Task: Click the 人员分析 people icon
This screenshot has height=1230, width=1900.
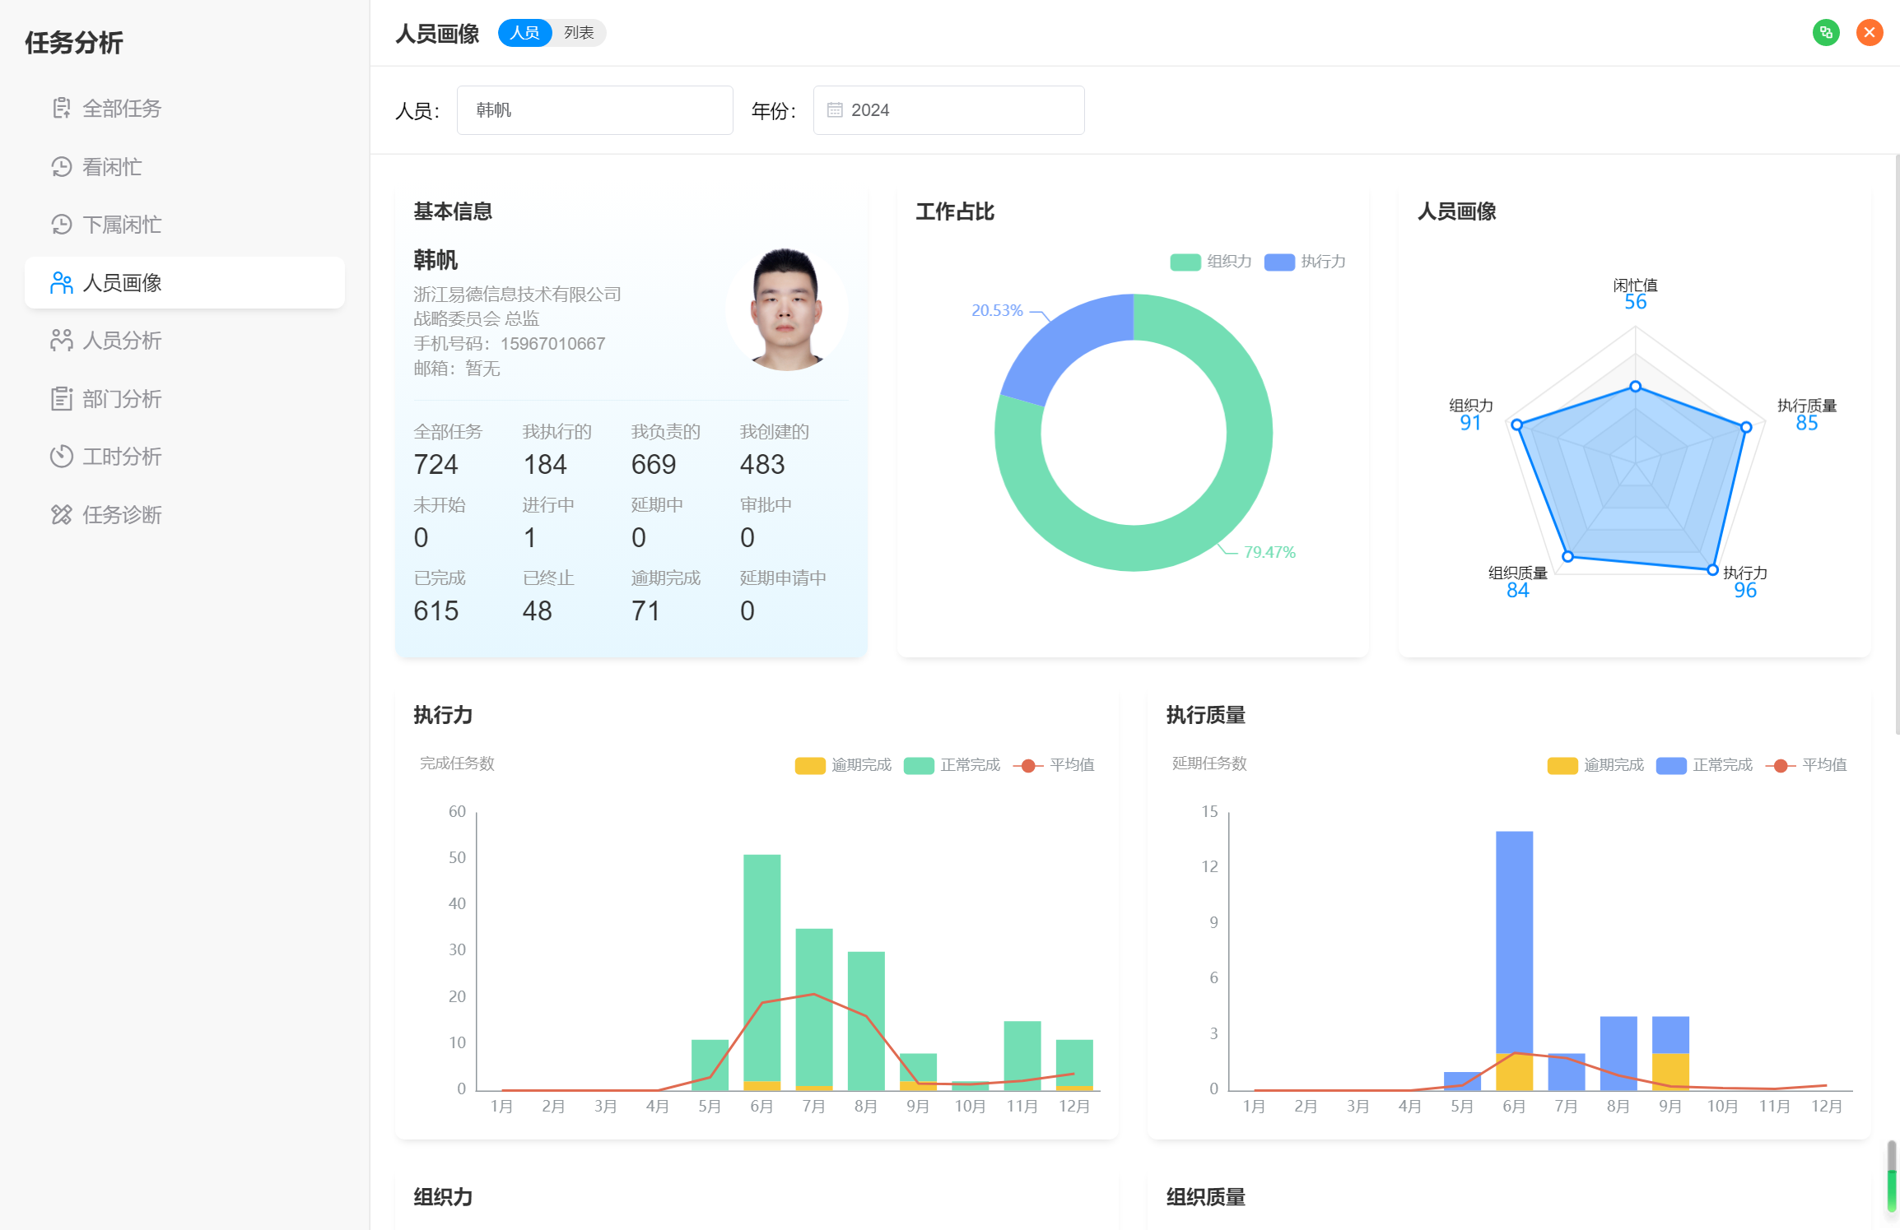Action: (61, 341)
